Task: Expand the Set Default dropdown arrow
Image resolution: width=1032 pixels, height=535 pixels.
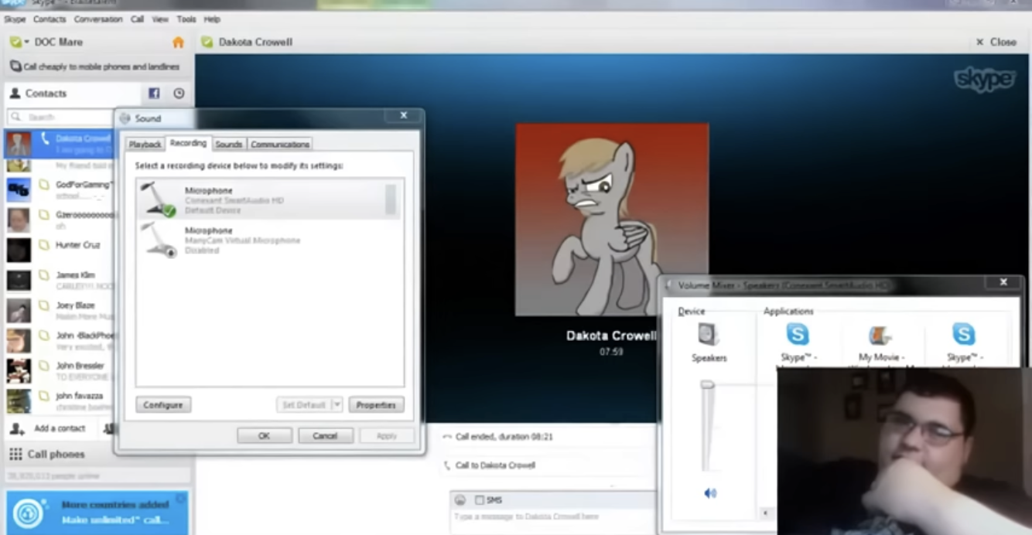Action: [337, 405]
